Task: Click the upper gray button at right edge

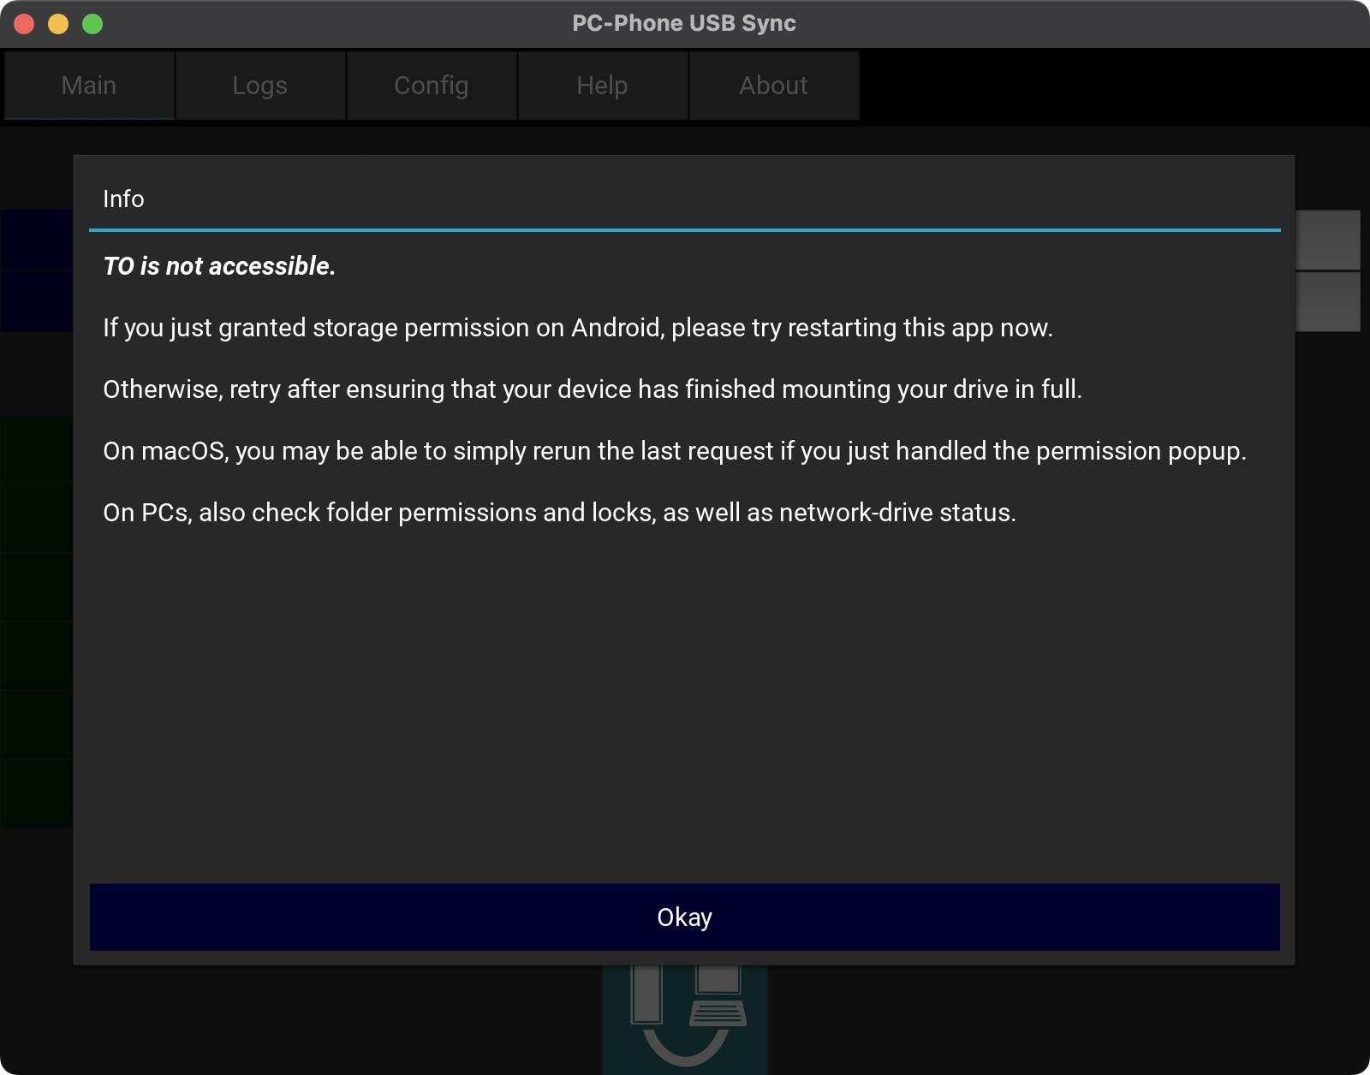Action: click(1328, 240)
